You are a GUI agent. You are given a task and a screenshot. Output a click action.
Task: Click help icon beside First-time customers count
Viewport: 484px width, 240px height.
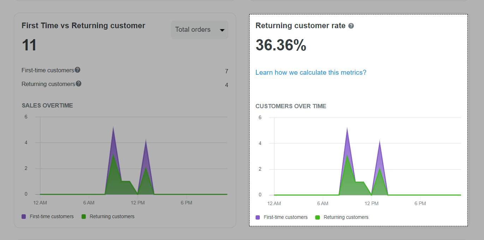[78, 70]
